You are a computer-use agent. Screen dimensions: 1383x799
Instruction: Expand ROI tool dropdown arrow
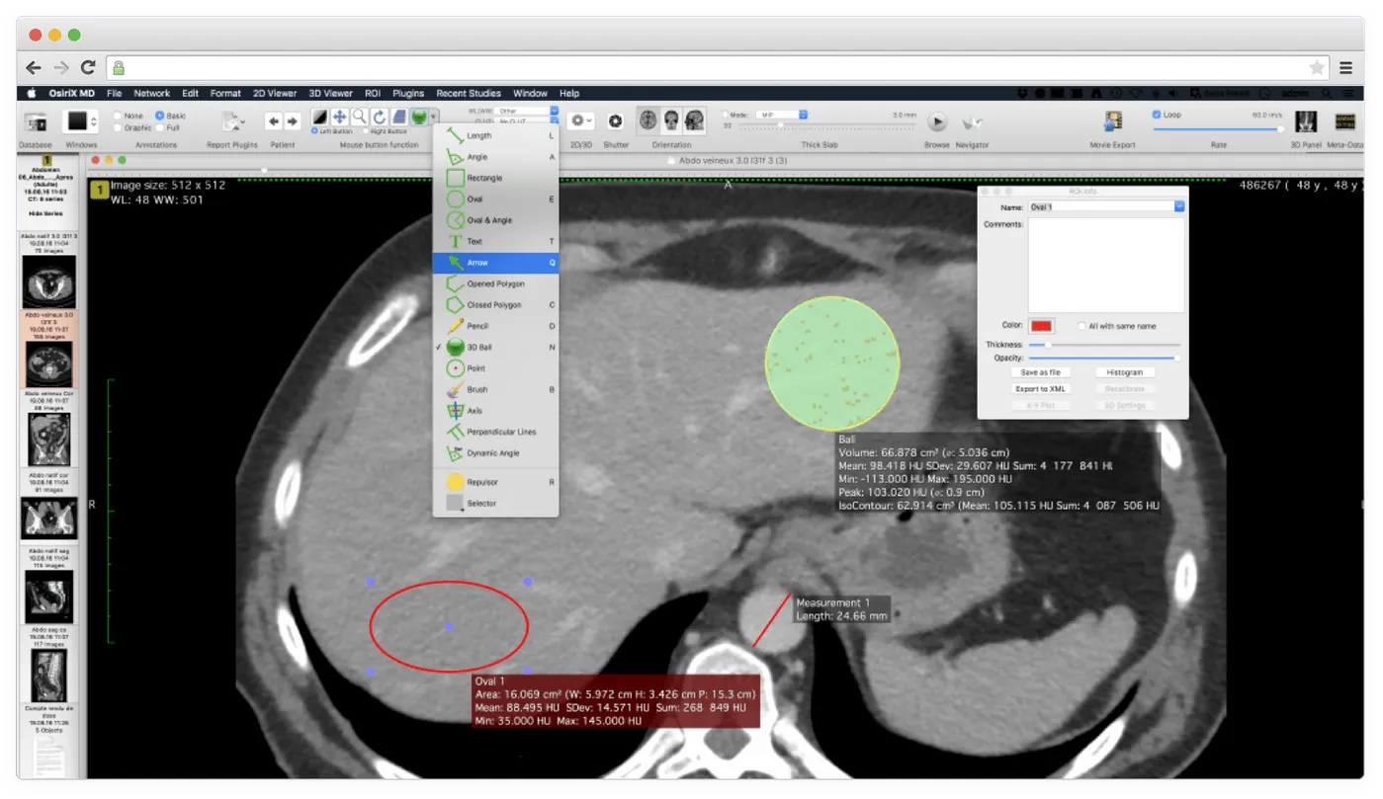click(434, 118)
